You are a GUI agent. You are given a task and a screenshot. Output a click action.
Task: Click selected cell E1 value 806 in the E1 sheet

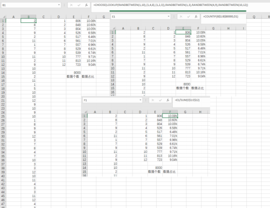[183, 32]
